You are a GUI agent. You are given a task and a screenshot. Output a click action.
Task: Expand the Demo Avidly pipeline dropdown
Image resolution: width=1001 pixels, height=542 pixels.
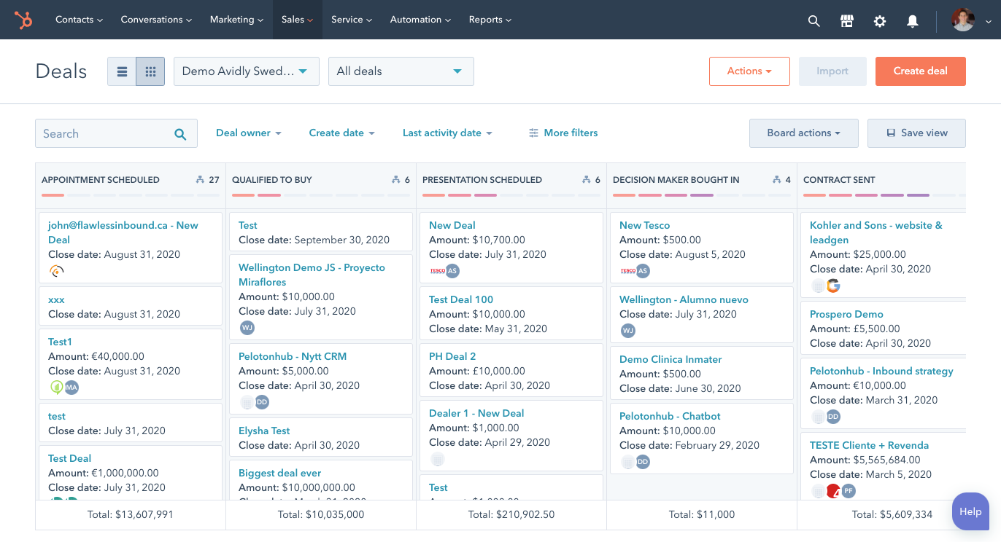[x=246, y=71]
